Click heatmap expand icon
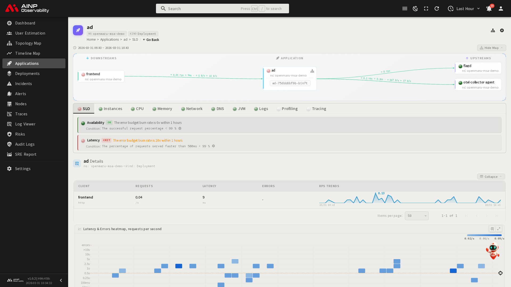 click(499, 229)
